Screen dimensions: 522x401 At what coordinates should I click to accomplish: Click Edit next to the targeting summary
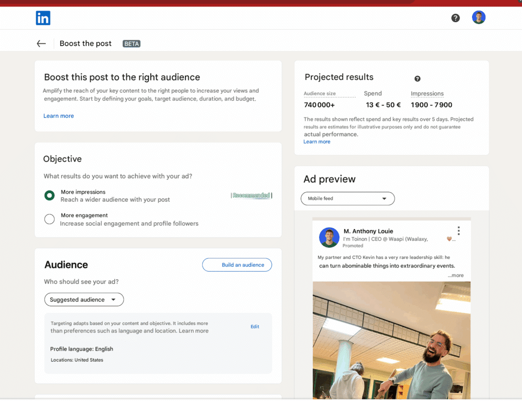[x=254, y=326]
